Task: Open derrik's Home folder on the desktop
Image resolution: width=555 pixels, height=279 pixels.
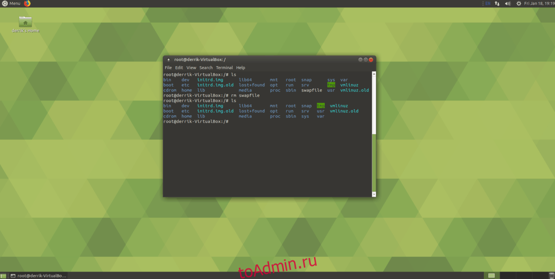Action: click(x=25, y=24)
